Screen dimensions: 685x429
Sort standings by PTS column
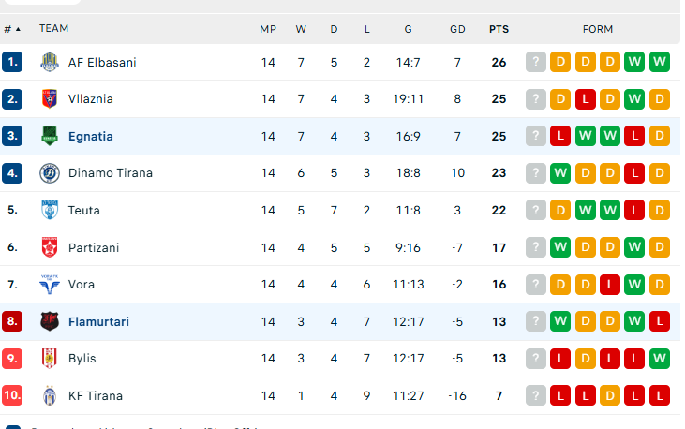point(499,29)
